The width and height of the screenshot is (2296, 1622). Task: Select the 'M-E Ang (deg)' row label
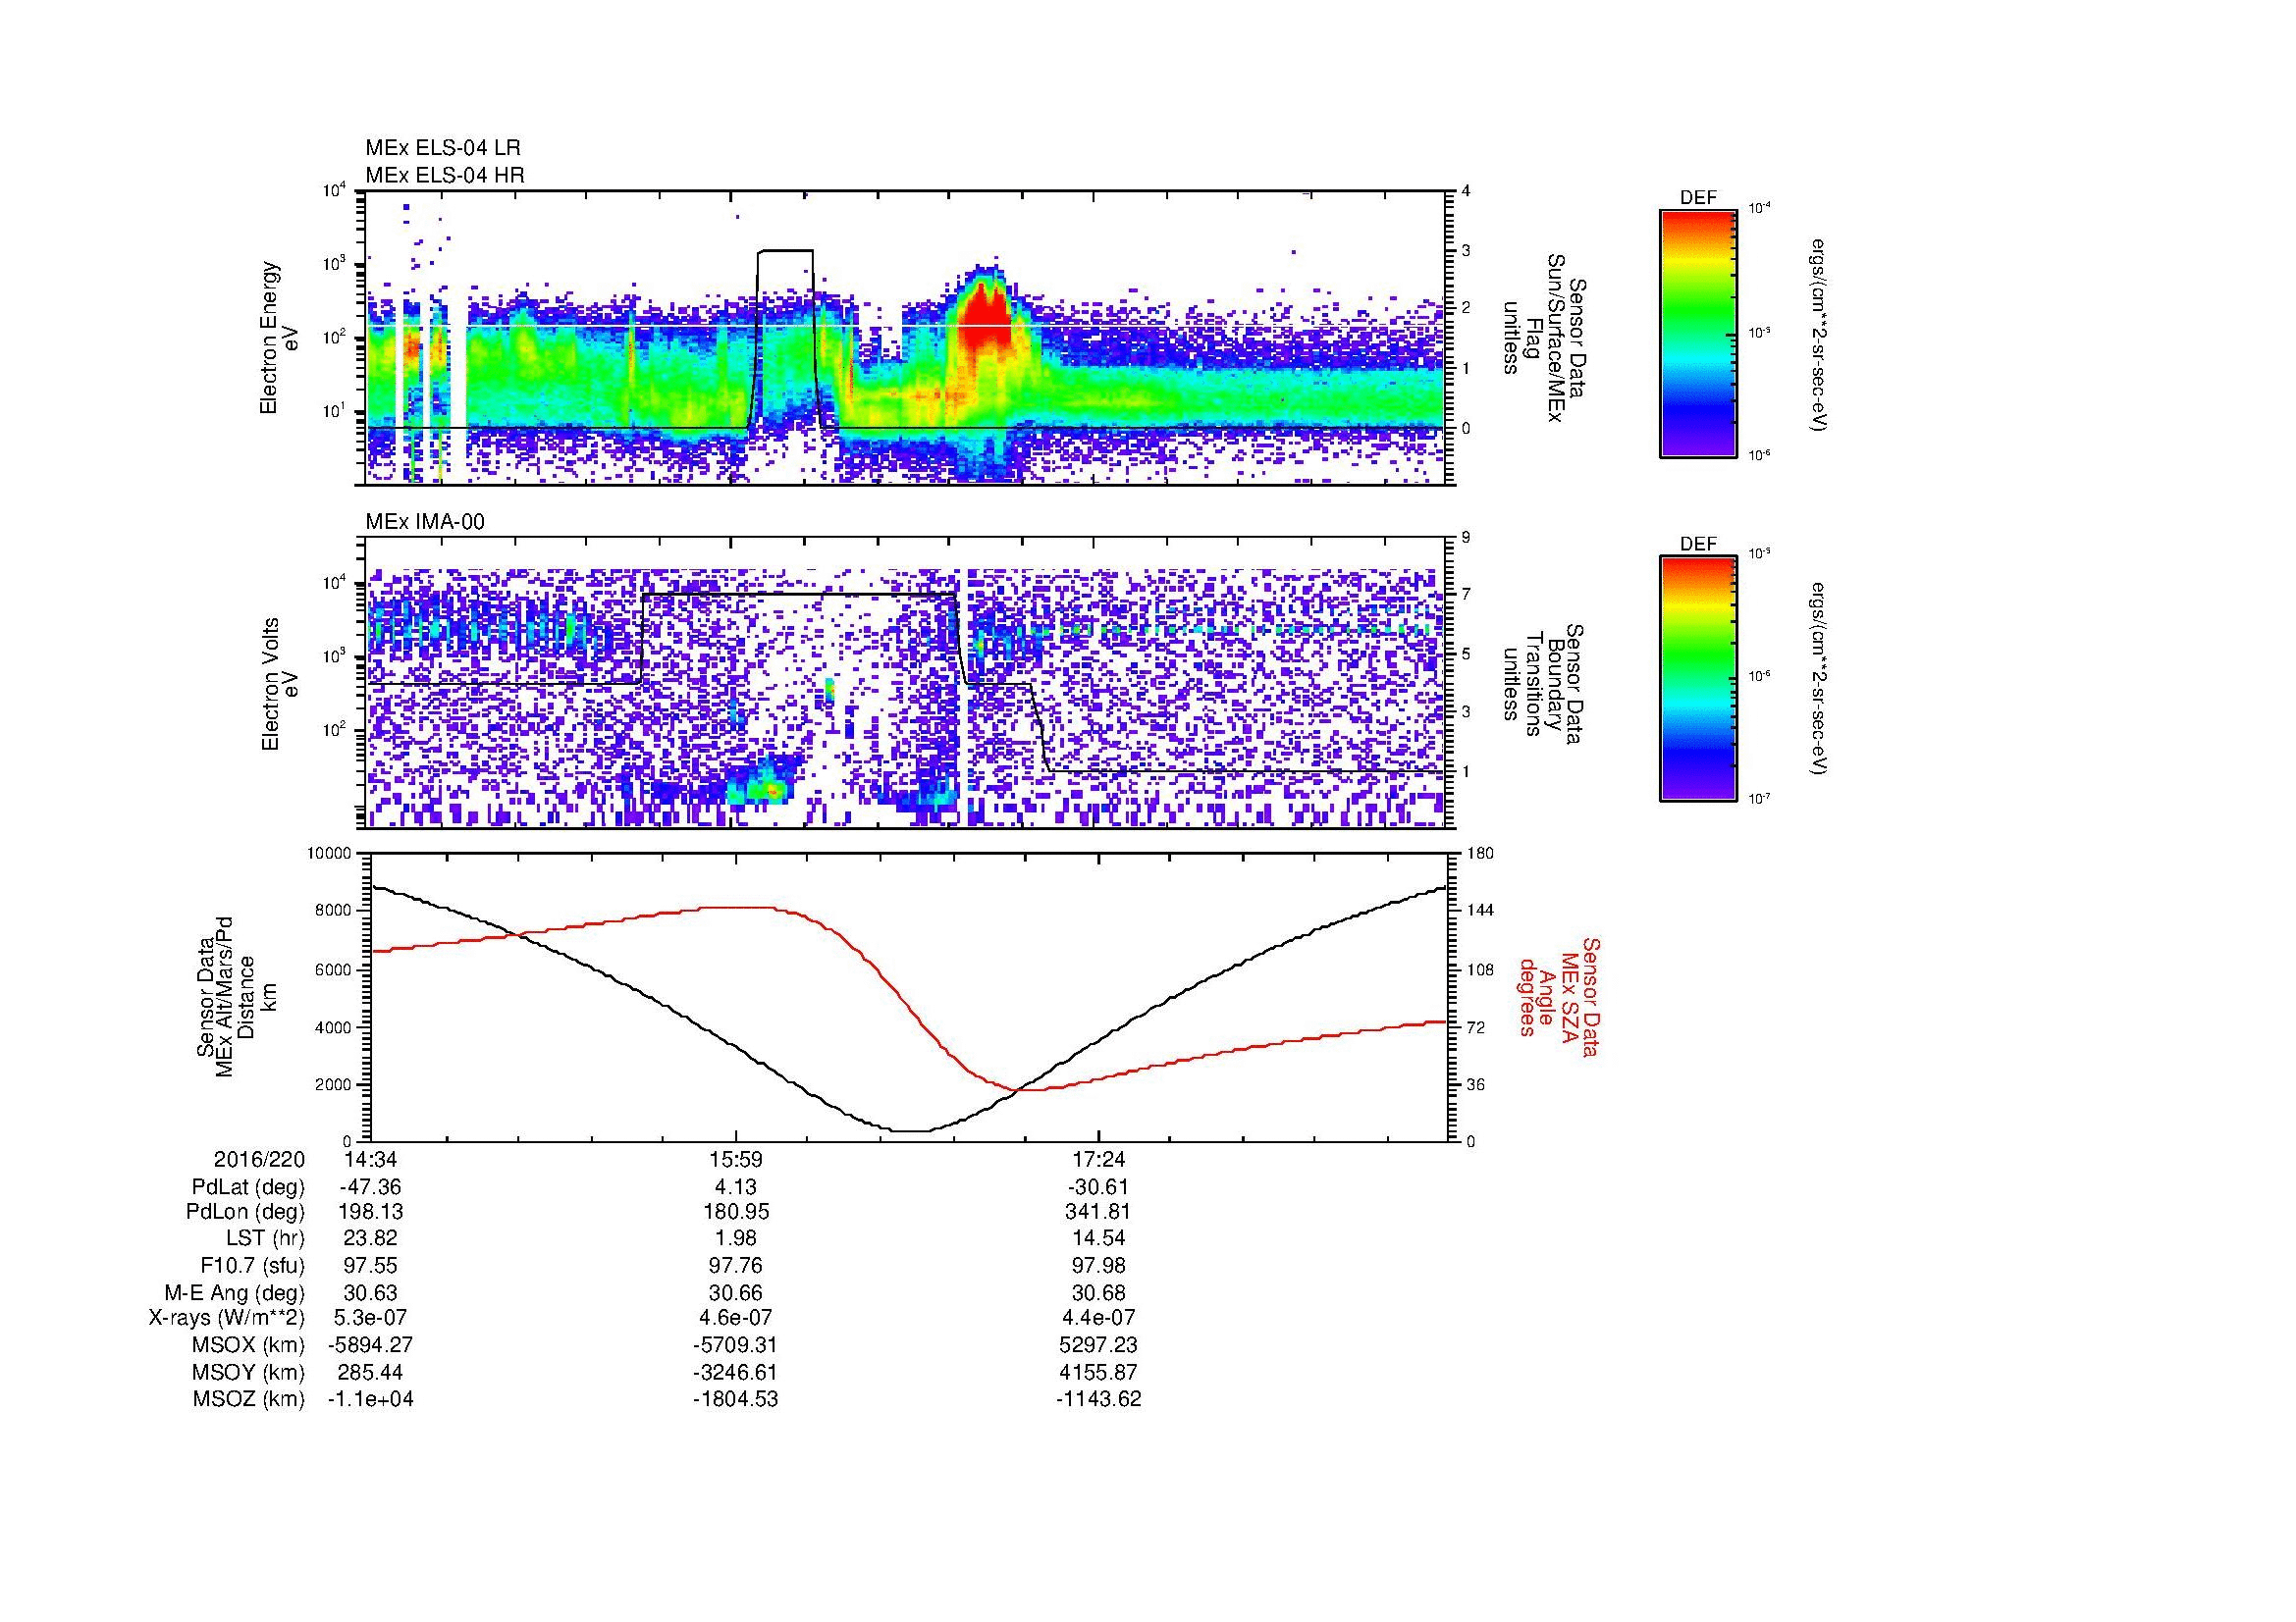[x=234, y=1293]
